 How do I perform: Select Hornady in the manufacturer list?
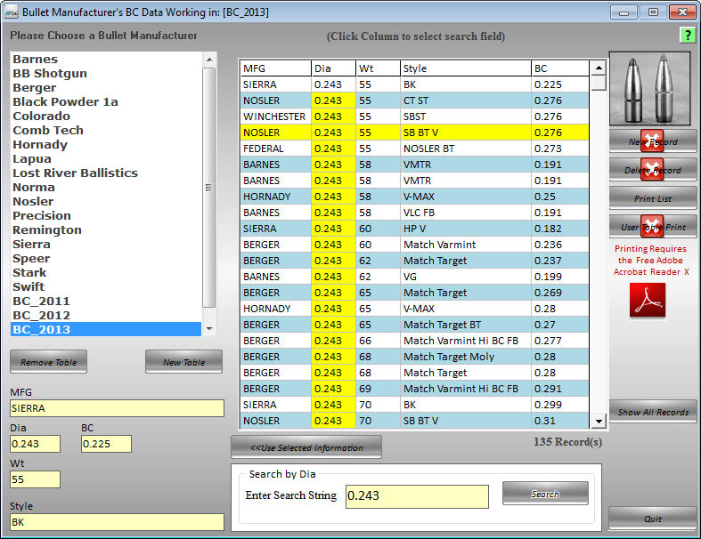click(x=40, y=144)
